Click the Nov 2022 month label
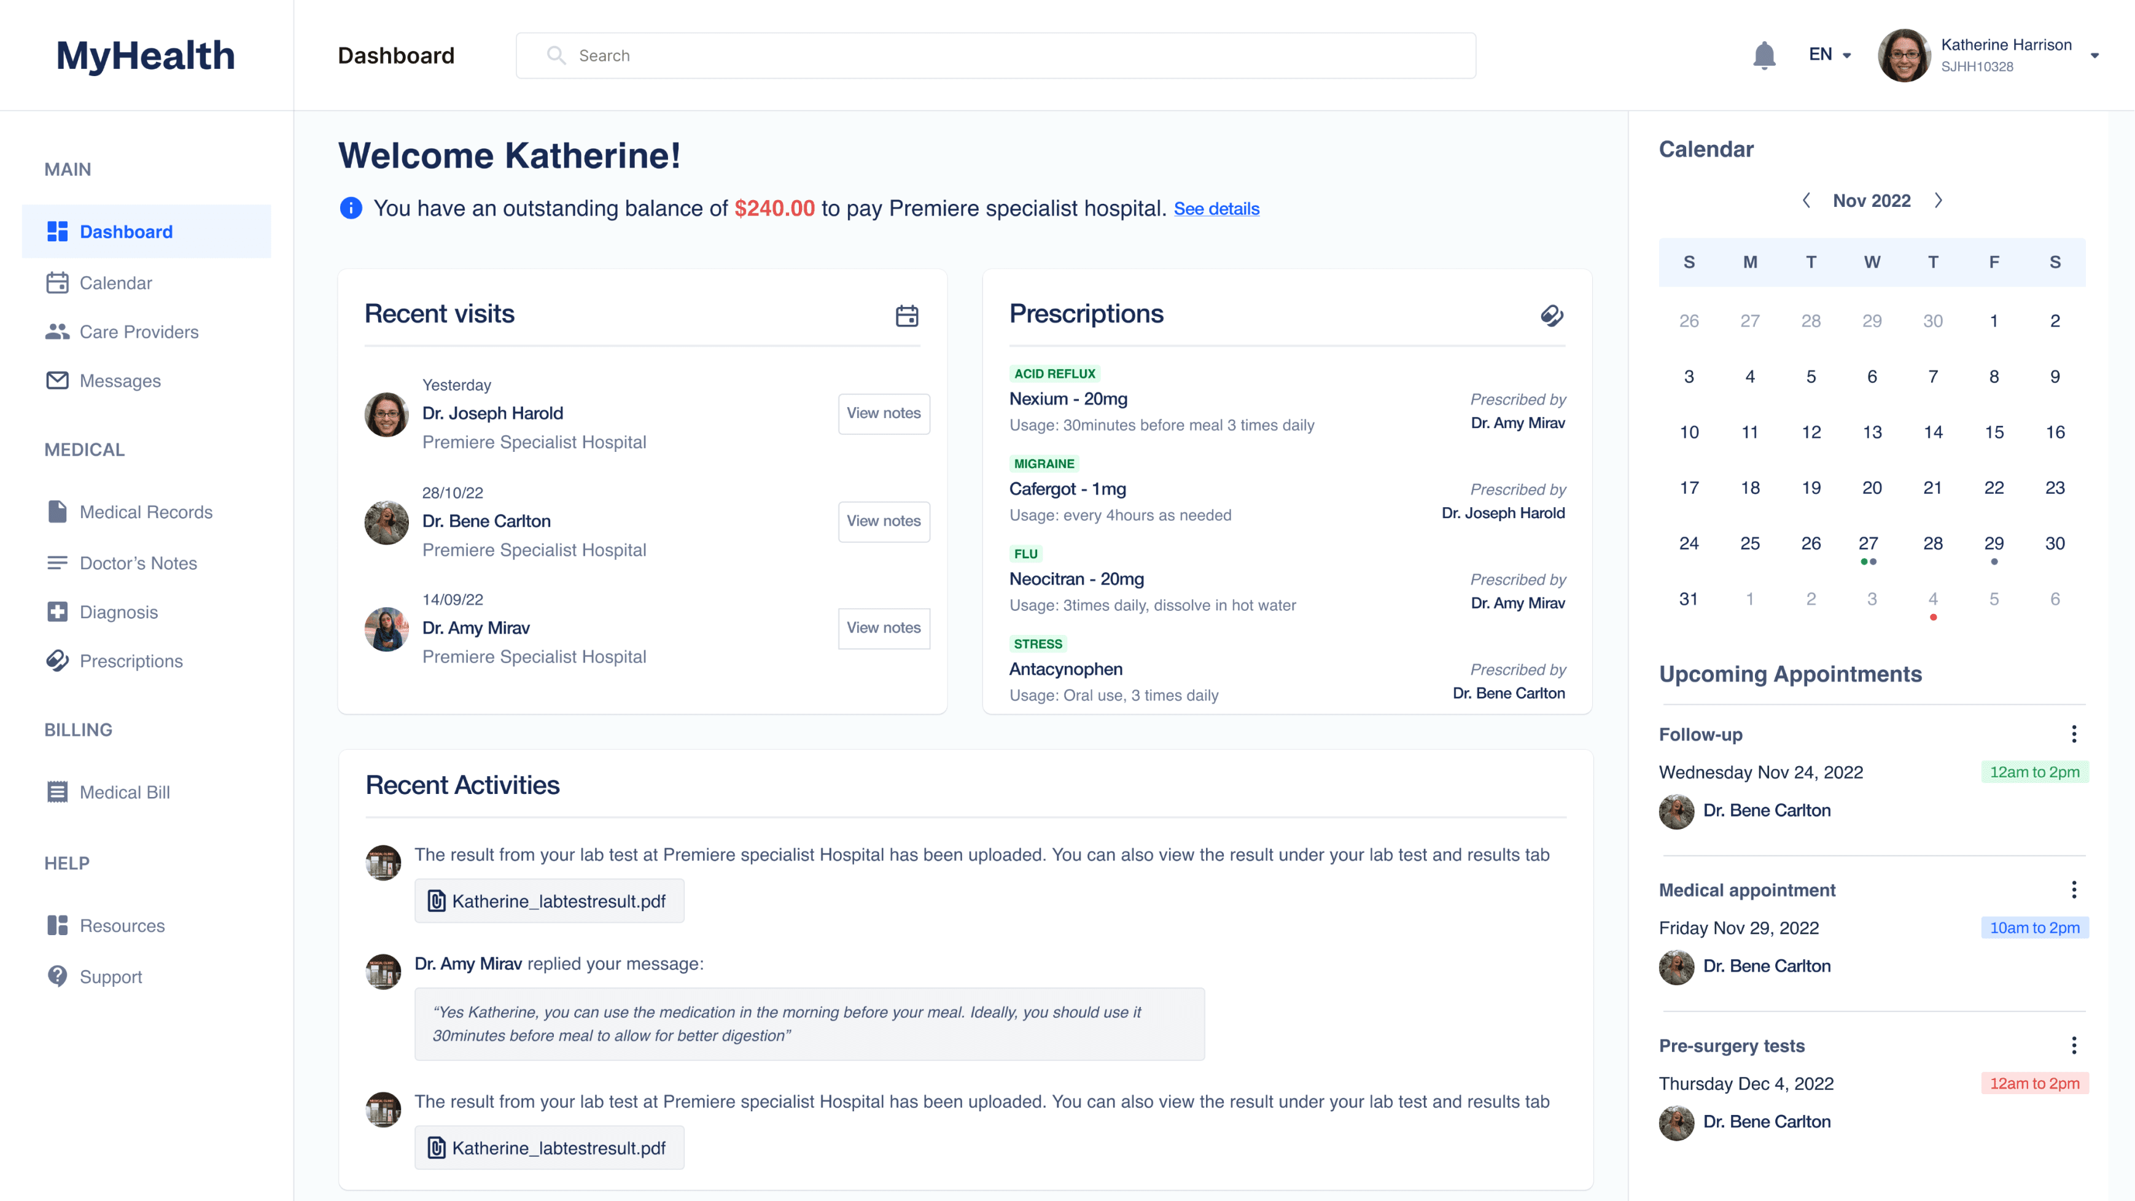2135x1201 pixels. [1872, 201]
